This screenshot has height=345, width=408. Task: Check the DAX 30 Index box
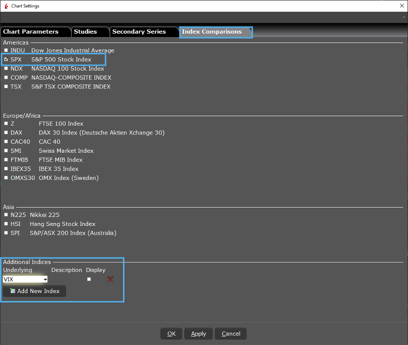(x=6, y=132)
